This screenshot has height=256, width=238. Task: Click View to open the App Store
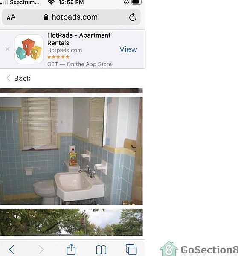[128, 49]
